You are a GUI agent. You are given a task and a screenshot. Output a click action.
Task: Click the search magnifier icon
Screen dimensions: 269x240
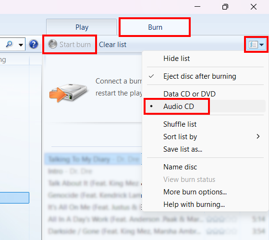tap(9, 44)
